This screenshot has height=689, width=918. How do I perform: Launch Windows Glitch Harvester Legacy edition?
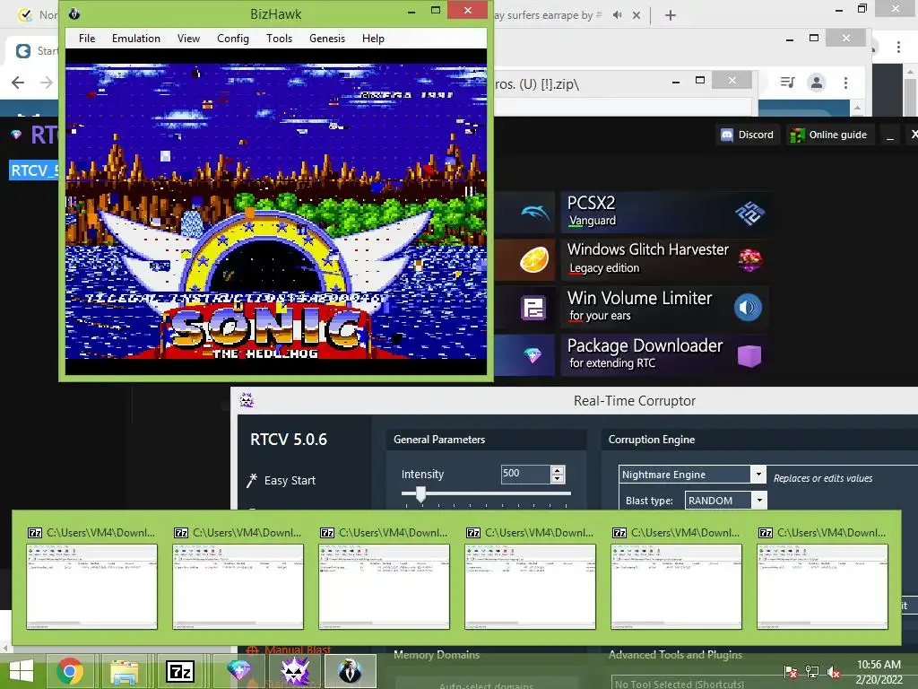click(664, 258)
